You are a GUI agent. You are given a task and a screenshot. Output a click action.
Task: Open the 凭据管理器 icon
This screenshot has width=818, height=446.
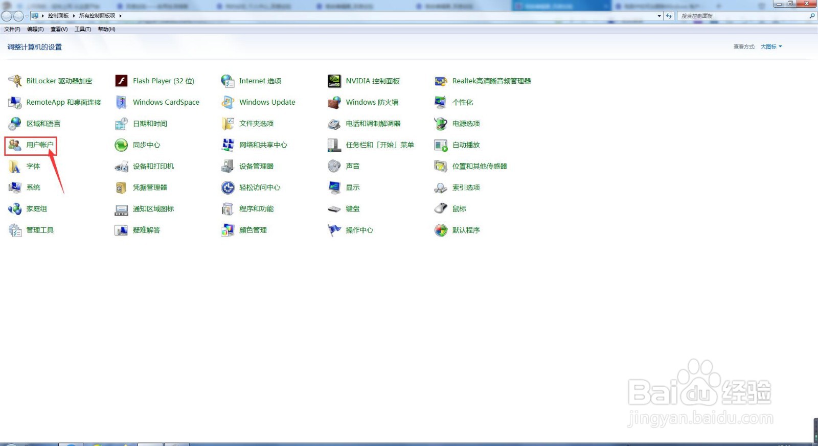[121, 187]
